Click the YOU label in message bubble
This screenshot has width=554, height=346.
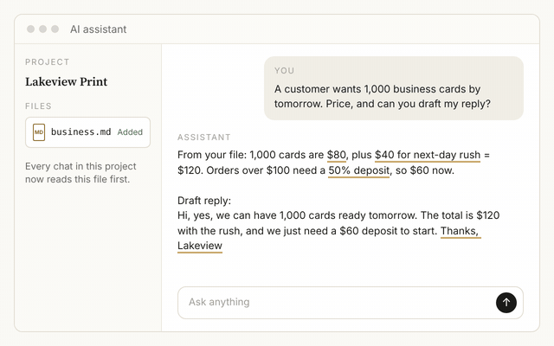(x=284, y=71)
